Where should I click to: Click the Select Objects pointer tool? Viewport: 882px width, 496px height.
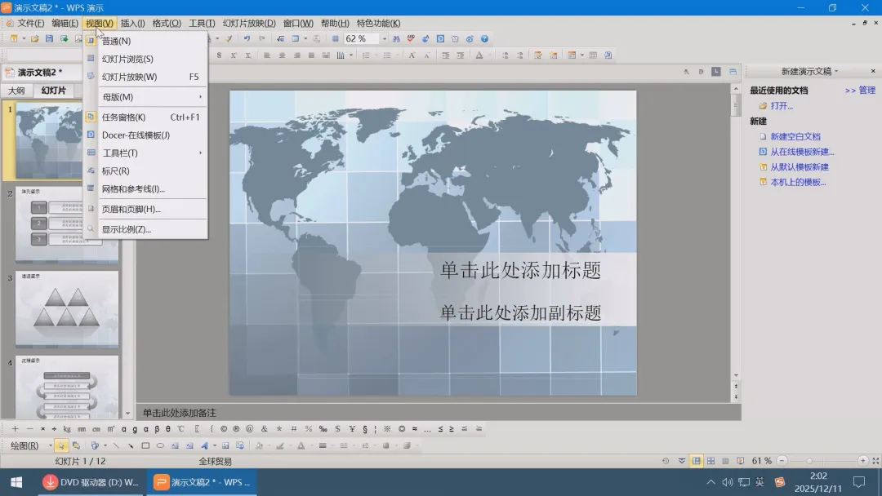click(61, 445)
